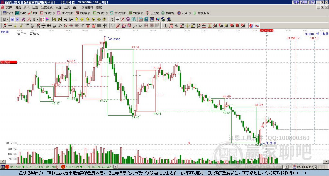Open 行情 market quotes view
Viewport: 329px width, 176px height.
(8, 13)
